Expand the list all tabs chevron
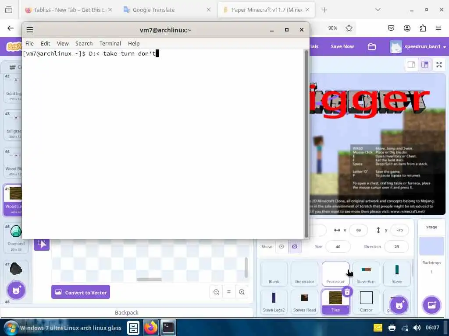 (x=378, y=10)
